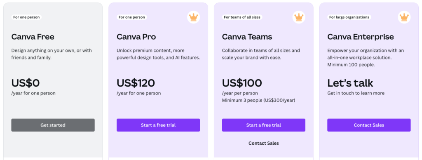The width and height of the screenshot is (422, 160).
Task: Click the 'For one person' tag on Pro card
Action: pyautogui.click(x=132, y=17)
